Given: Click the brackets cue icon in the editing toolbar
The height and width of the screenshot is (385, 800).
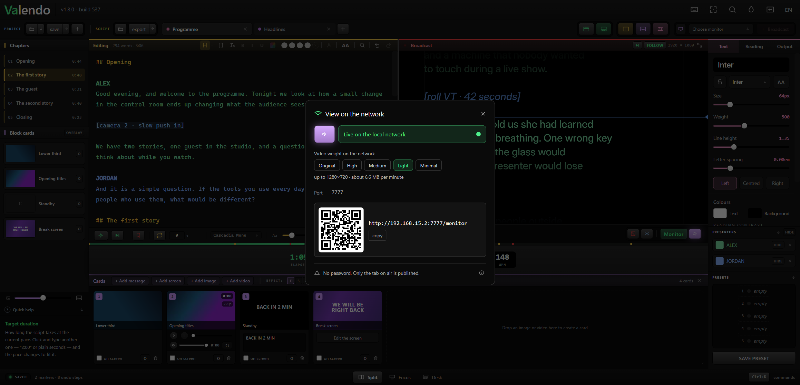Looking at the screenshot, I should (221, 45).
